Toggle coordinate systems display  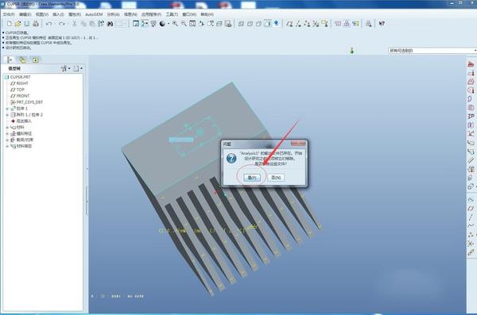pos(316,23)
